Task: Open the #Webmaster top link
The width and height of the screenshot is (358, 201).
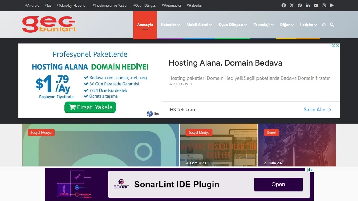Action: (171, 5)
